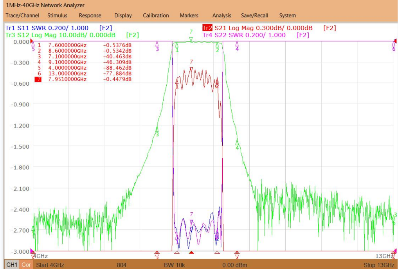398x269 pixels.
Task: Open the Stimulus menu
Action: pos(58,16)
